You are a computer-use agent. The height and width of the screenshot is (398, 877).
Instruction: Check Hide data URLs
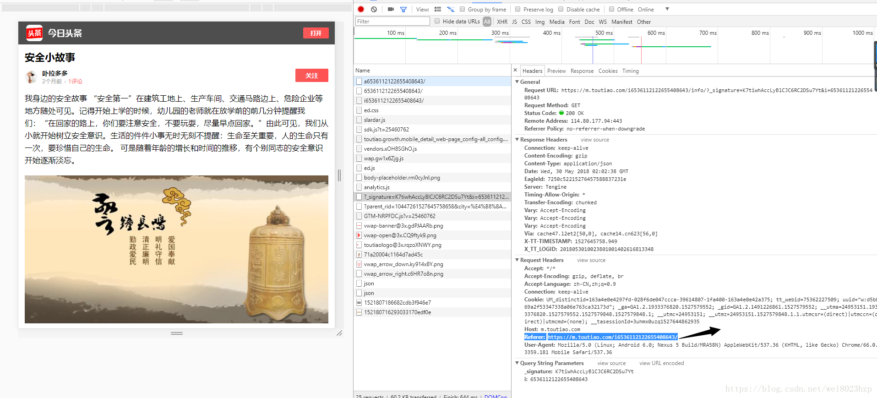[x=437, y=21]
